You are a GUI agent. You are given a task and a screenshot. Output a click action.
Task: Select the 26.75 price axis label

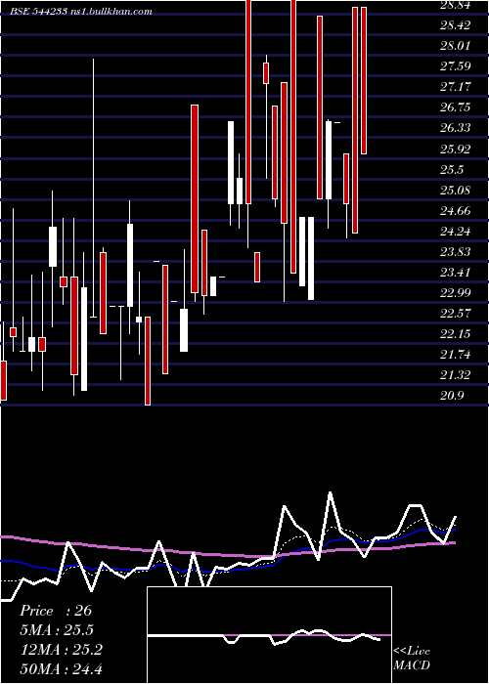click(456, 107)
